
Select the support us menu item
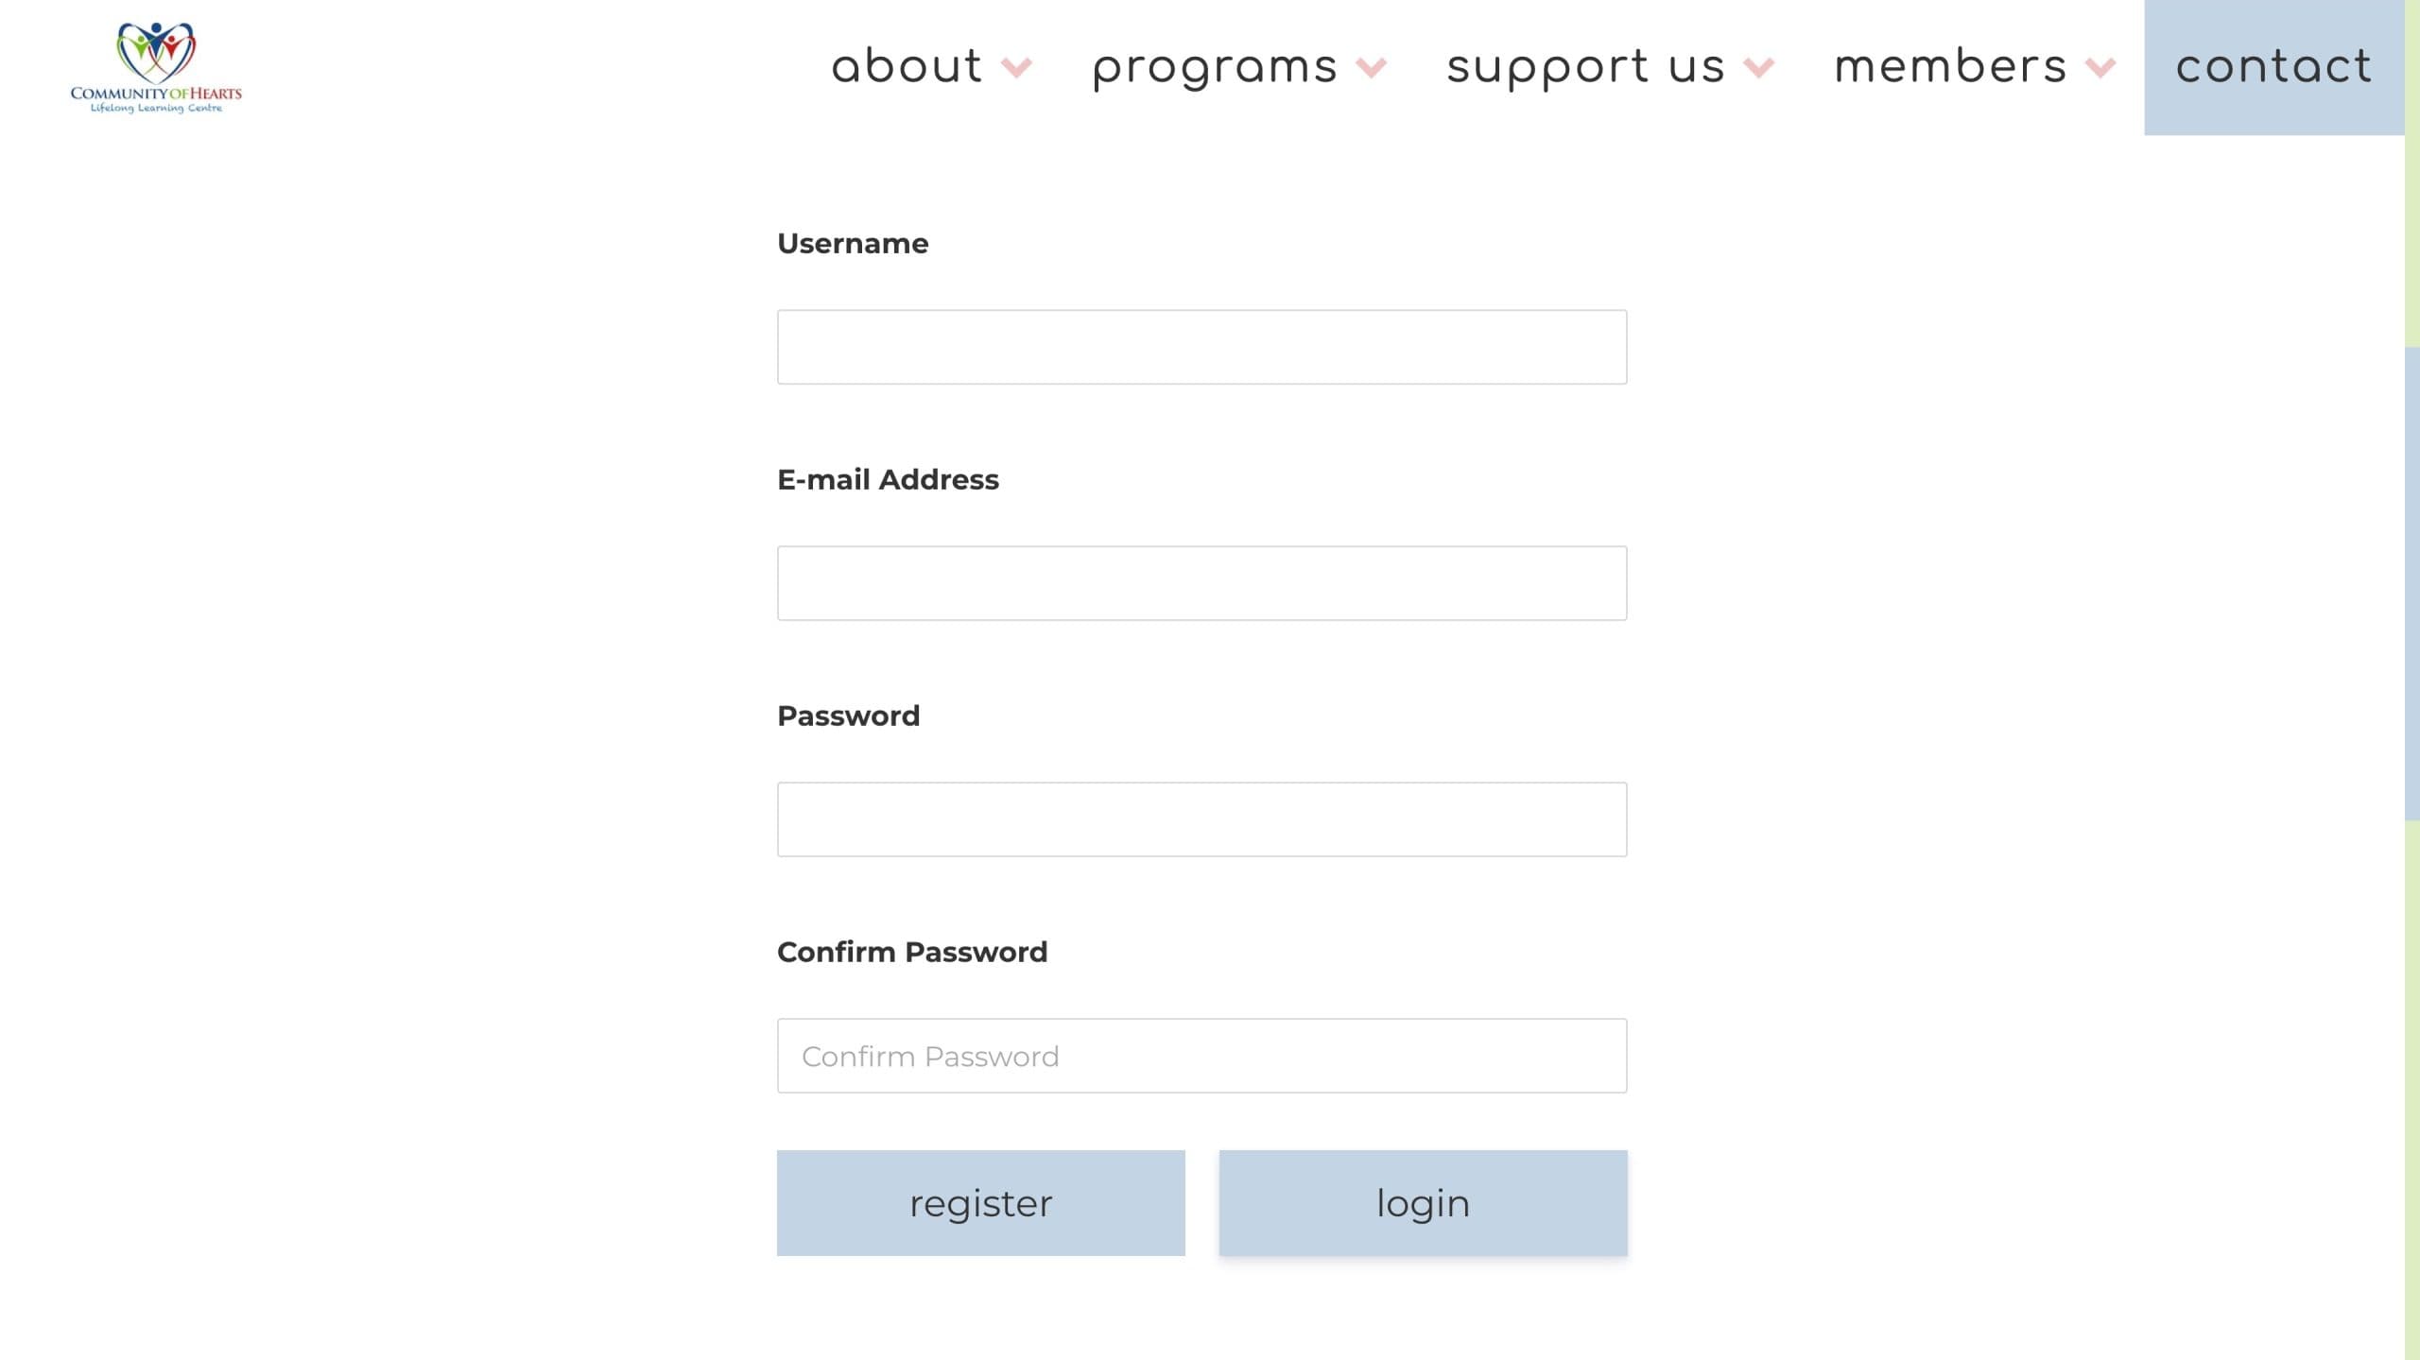1585,67
